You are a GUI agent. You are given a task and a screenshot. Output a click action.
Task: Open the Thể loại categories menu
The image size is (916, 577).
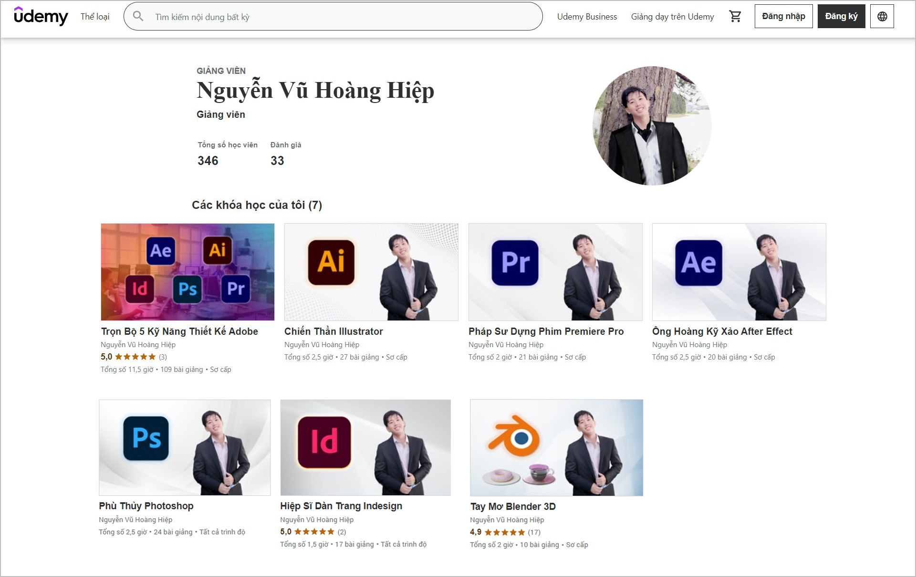click(x=95, y=17)
